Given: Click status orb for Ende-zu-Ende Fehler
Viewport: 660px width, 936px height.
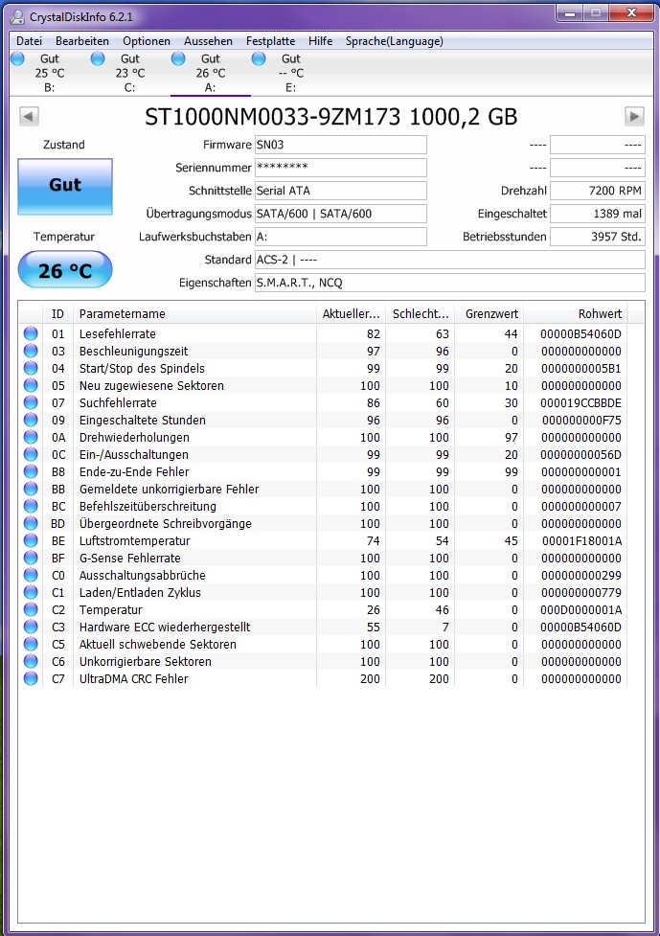Looking at the screenshot, I should tap(31, 471).
